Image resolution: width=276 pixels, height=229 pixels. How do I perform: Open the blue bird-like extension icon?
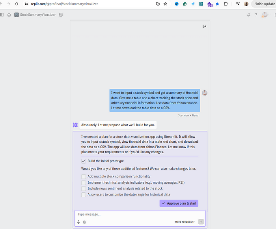coord(193,4)
